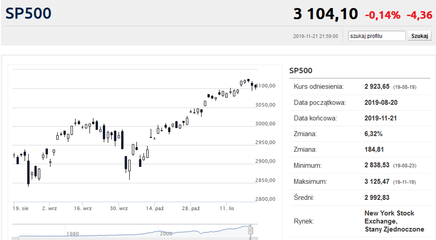Screen dimensions: 436x240
Task: Click the navigator scrollbar left arrow button
Action: 16,239
